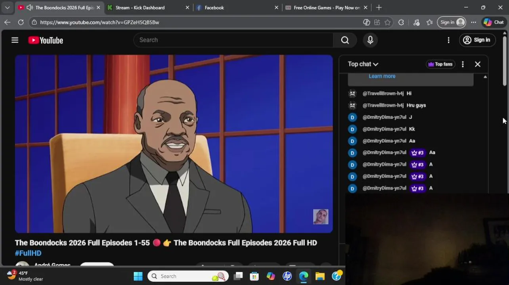This screenshot has width=509, height=285.
Task: Open the Windows Start menu
Action: tap(138, 276)
